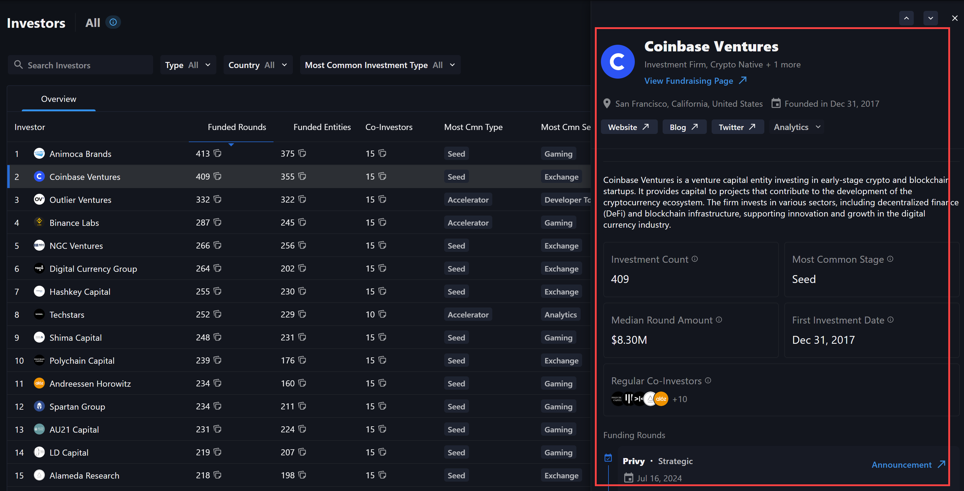Screen dimensions: 964x491
Task: Open Spartan Group co-investors list icon
Action: click(382, 406)
